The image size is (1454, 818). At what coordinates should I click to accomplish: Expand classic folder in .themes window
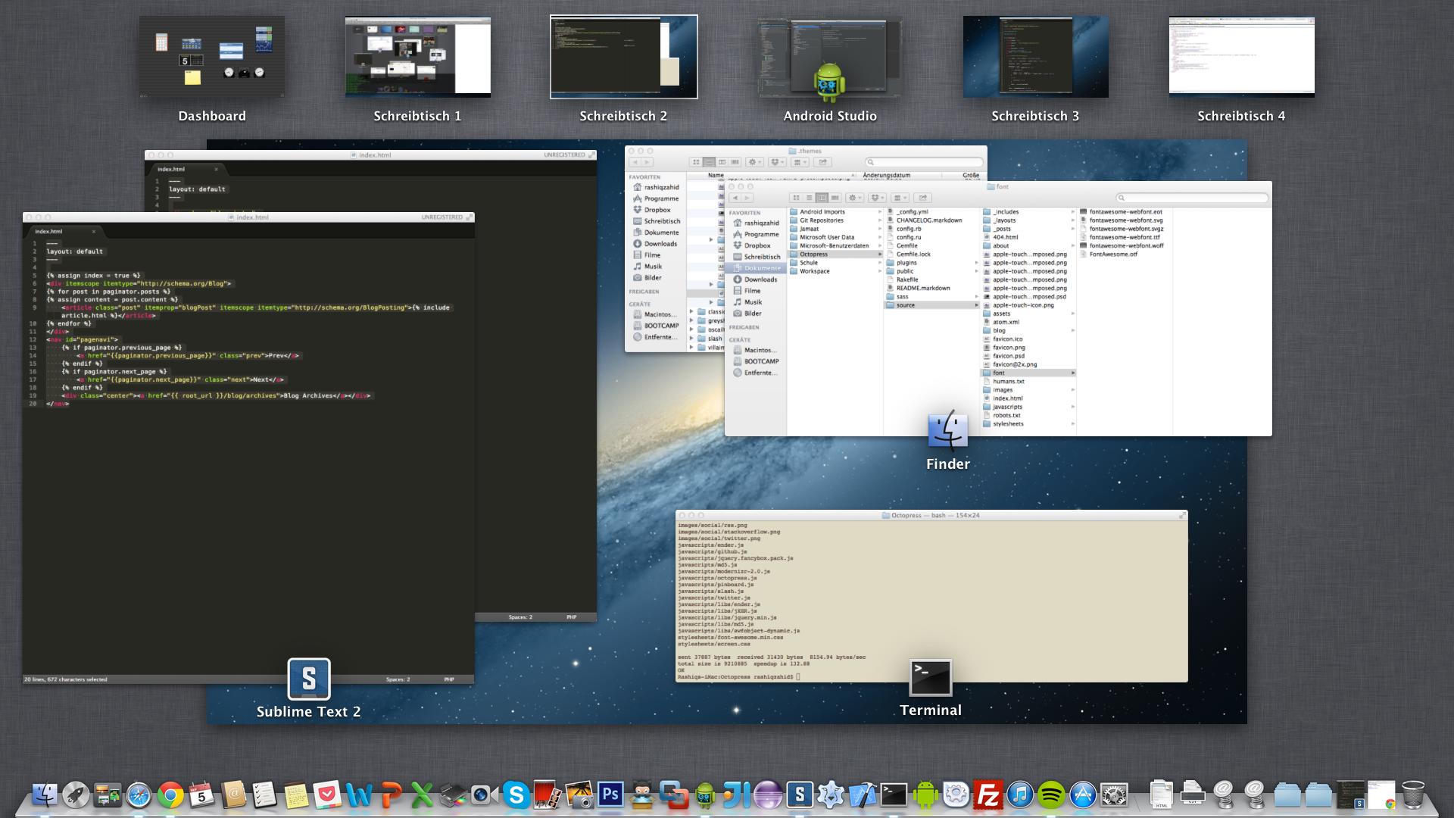(x=691, y=311)
